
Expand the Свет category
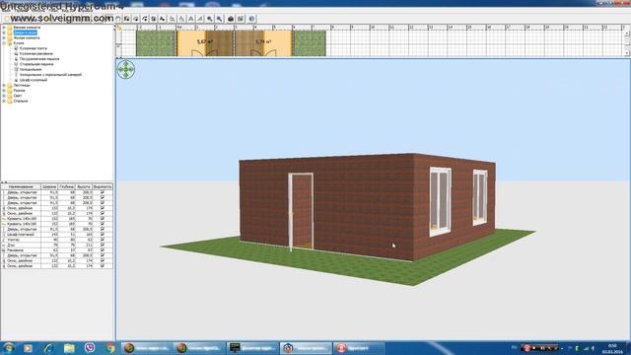(4, 96)
